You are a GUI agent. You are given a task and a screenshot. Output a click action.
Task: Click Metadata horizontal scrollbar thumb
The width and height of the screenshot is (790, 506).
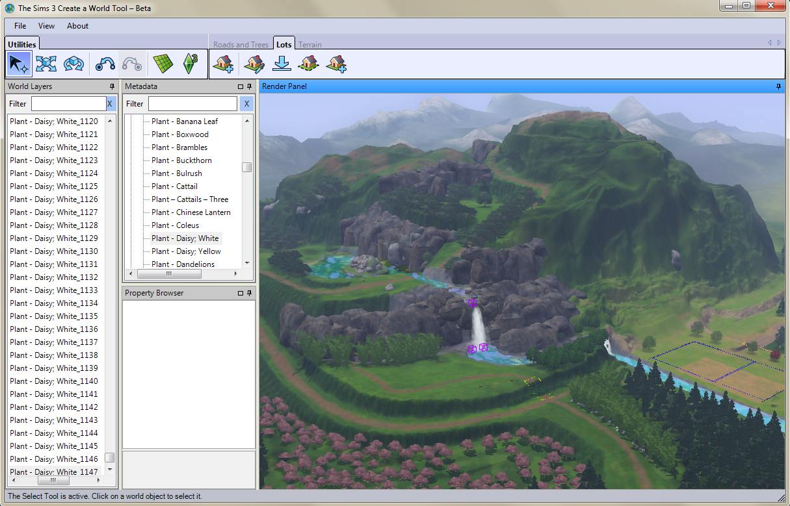[x=168, y=273]
